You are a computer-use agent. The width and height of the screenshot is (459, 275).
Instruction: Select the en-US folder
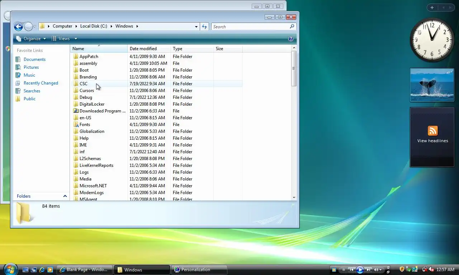pyautogui.click(x=85, y=118)
